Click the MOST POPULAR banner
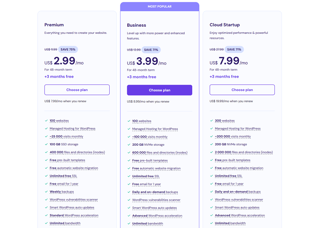Screen dimensions: 319x228 click(x=159, y=6)
